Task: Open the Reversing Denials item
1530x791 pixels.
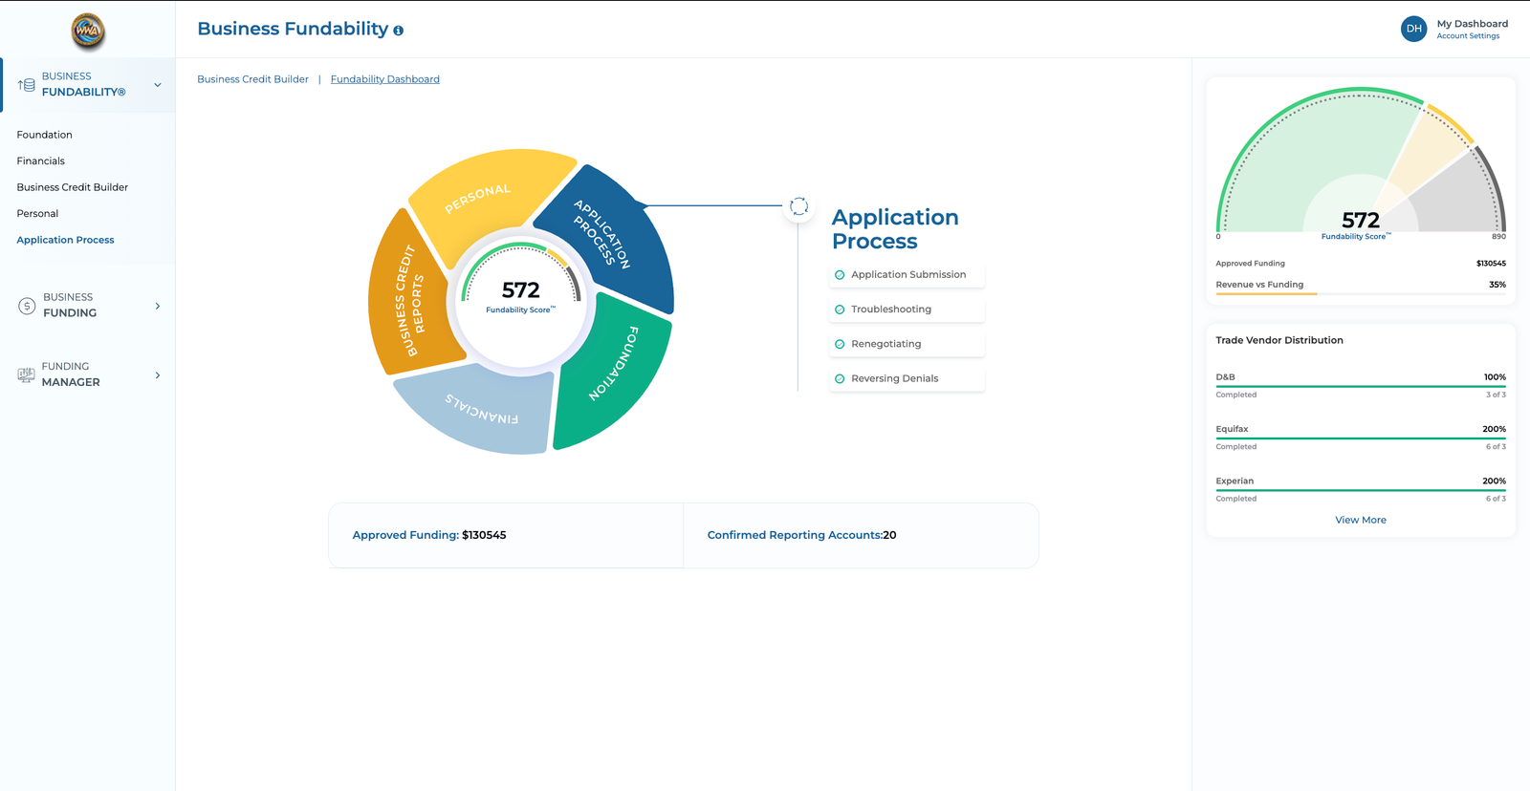Action: 907,378
